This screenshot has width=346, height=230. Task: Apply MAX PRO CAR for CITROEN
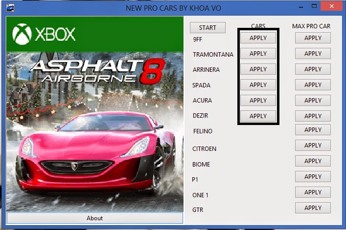point(313,145)
